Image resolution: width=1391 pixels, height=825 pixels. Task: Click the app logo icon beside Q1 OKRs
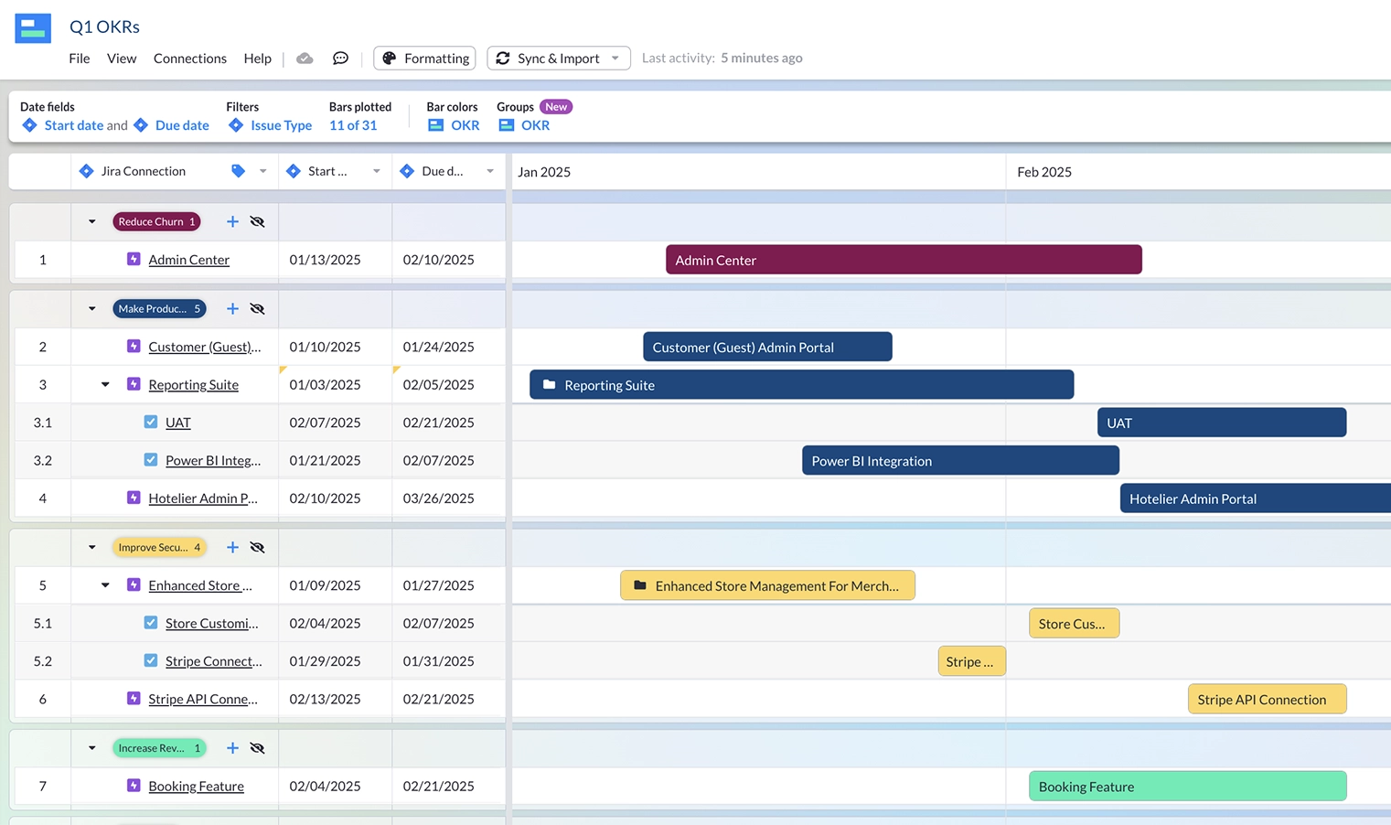click(x=33, y=28)
